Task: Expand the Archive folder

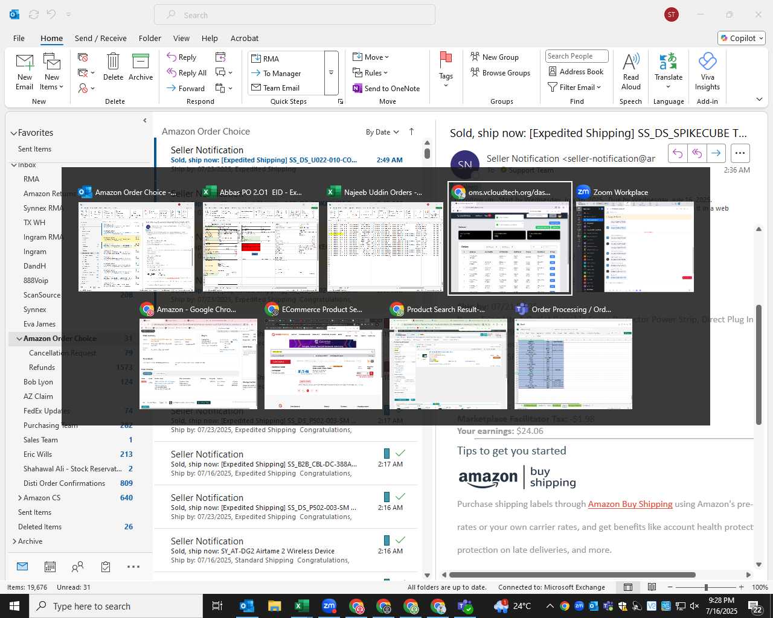Action: tap(14, 541)
